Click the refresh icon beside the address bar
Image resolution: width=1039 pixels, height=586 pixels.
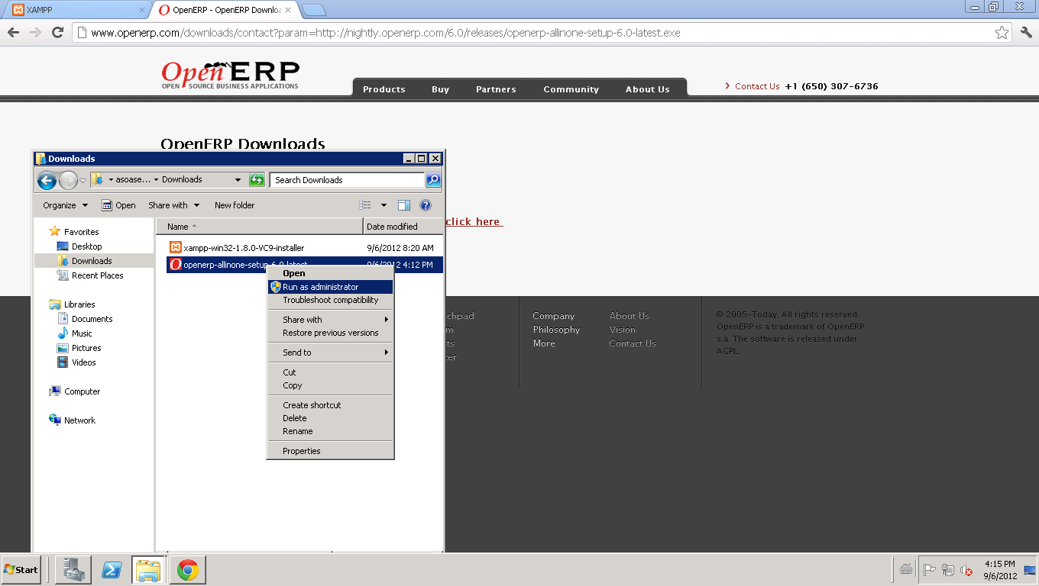pyautogui.click(x=57, y=32)
